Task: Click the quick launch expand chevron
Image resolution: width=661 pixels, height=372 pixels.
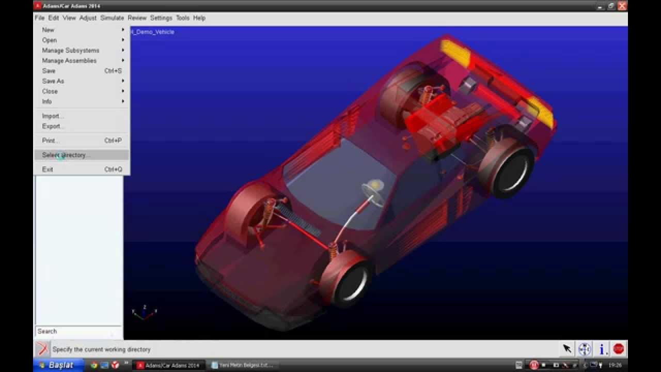Action: pyautogui.click(x=126, y=364)
